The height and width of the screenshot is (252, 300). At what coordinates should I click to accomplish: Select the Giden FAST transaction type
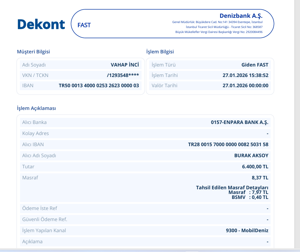(255, 65)
